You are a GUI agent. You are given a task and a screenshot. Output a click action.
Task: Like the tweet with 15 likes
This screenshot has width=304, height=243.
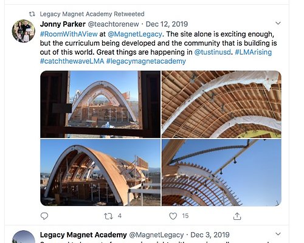point(173,216)
